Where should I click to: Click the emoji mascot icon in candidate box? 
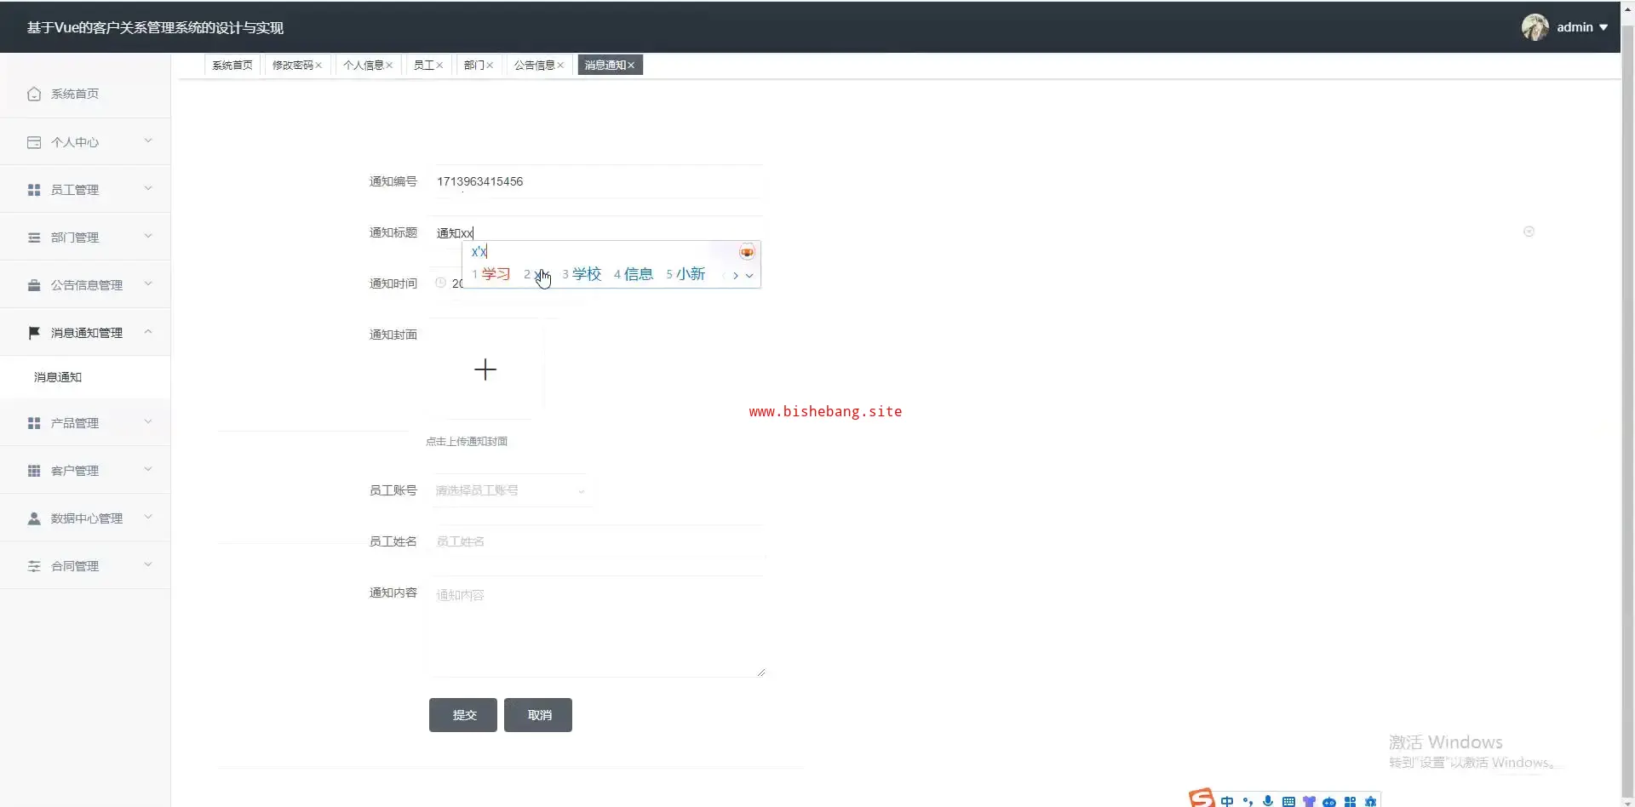[747, 252]
